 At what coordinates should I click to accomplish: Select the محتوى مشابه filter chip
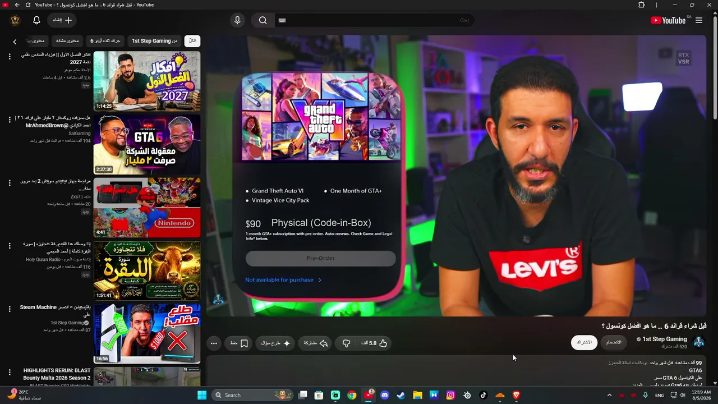tap(67, 41)
